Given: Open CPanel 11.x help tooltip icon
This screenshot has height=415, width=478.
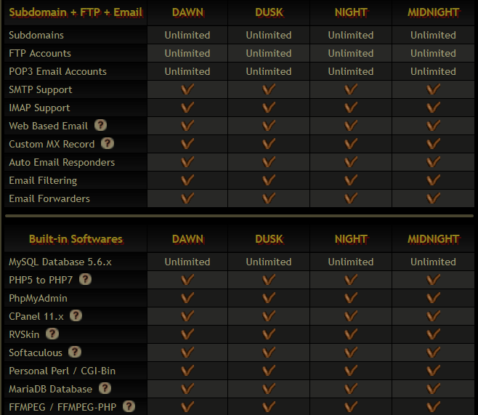Looking at the screenshot, I should (76, 315).
